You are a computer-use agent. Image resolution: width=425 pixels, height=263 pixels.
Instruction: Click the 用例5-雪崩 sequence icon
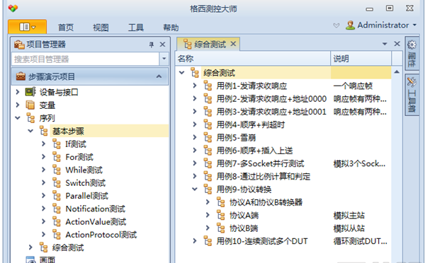pos(208,137)
